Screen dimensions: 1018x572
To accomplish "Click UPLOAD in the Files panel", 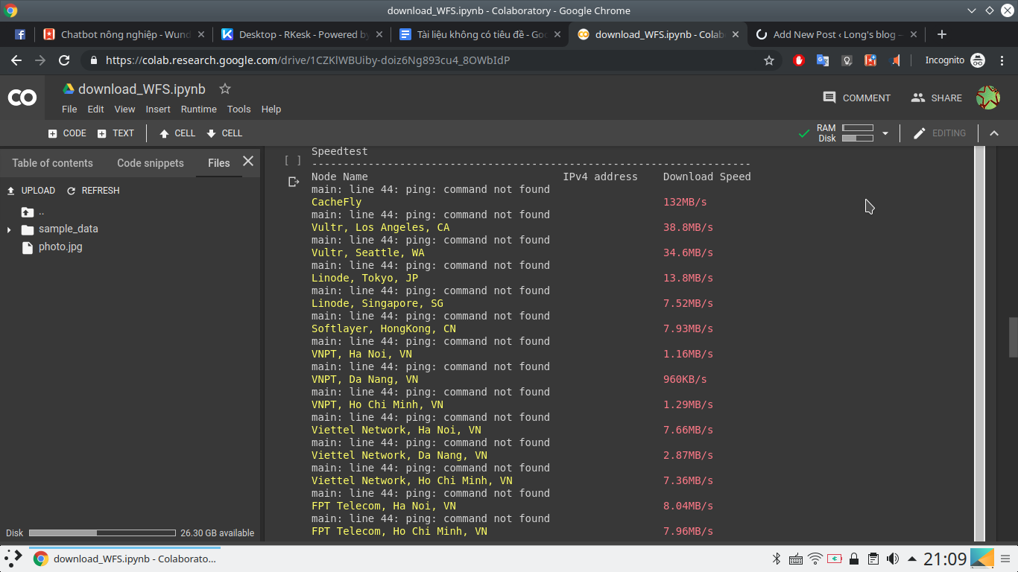I will coord(31,191).
